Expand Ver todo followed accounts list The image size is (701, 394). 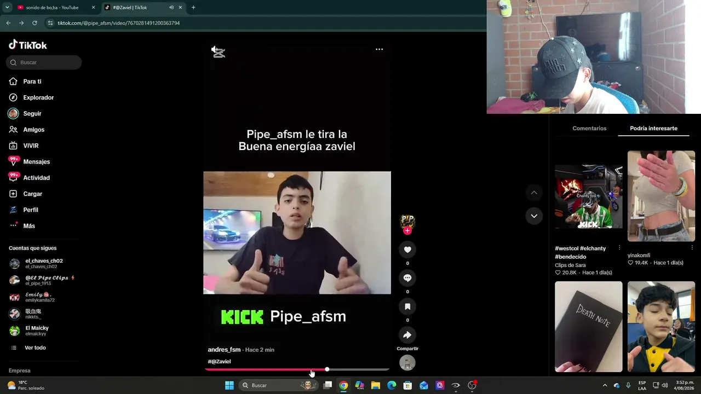pos(35,348)
